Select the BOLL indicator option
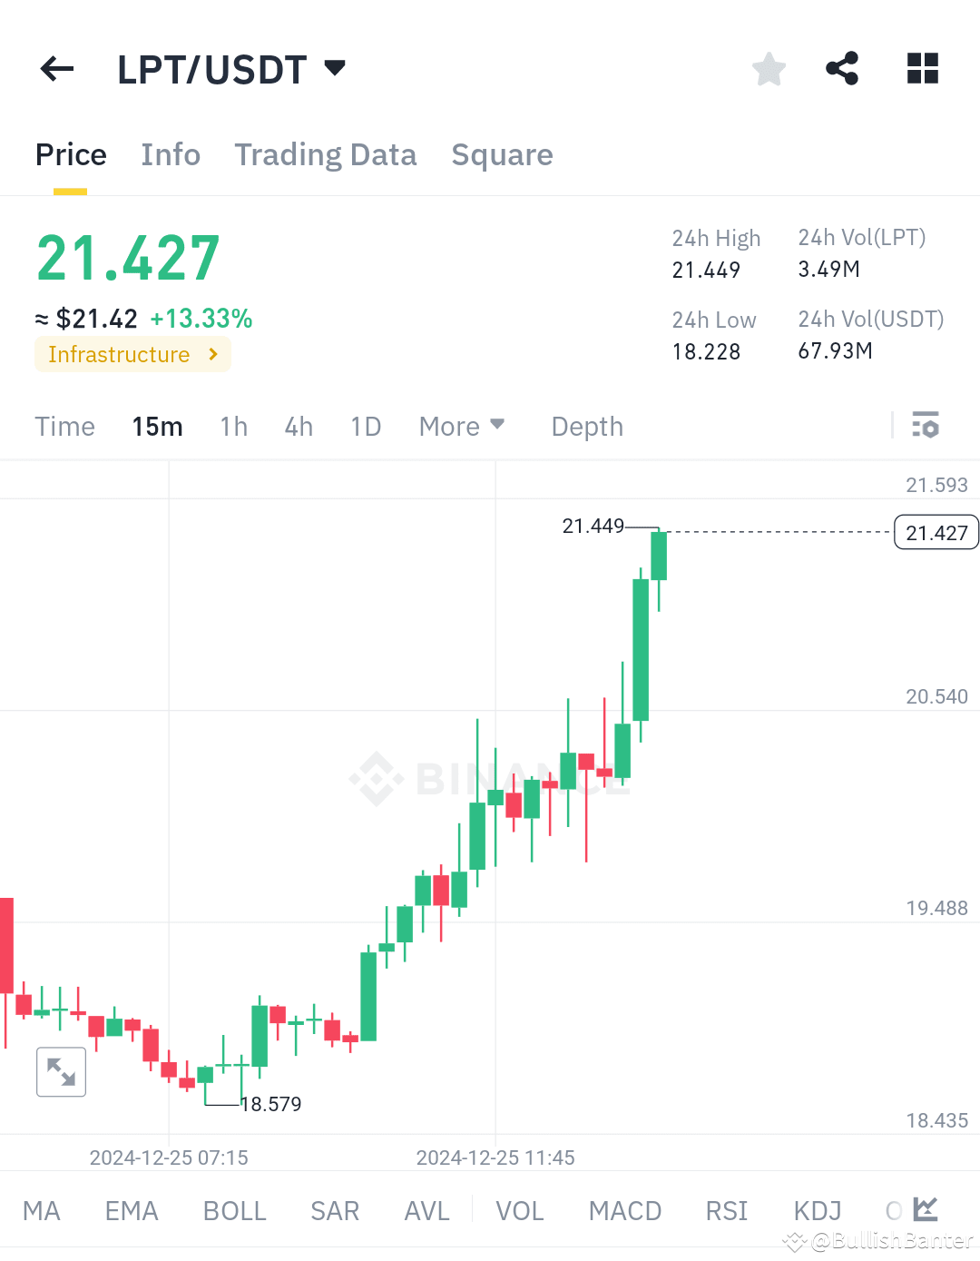Image resolution: width=980 pixels, height=1261 pixels. (234, 1211)
